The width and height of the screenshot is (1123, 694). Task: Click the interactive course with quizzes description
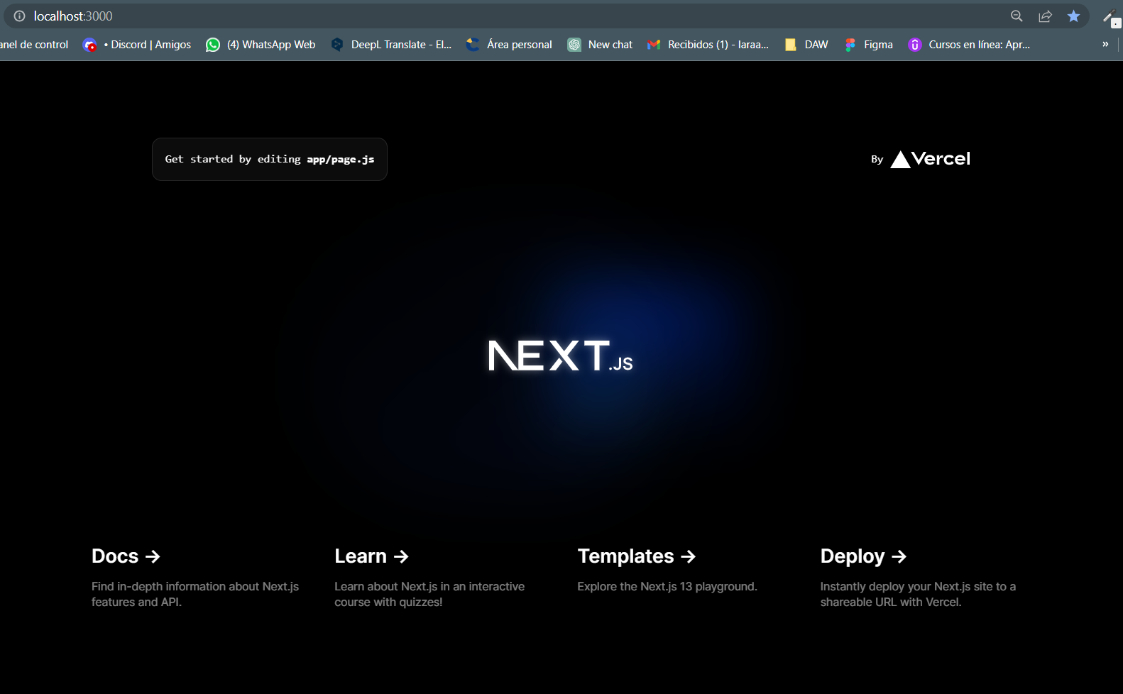[429, 594]
